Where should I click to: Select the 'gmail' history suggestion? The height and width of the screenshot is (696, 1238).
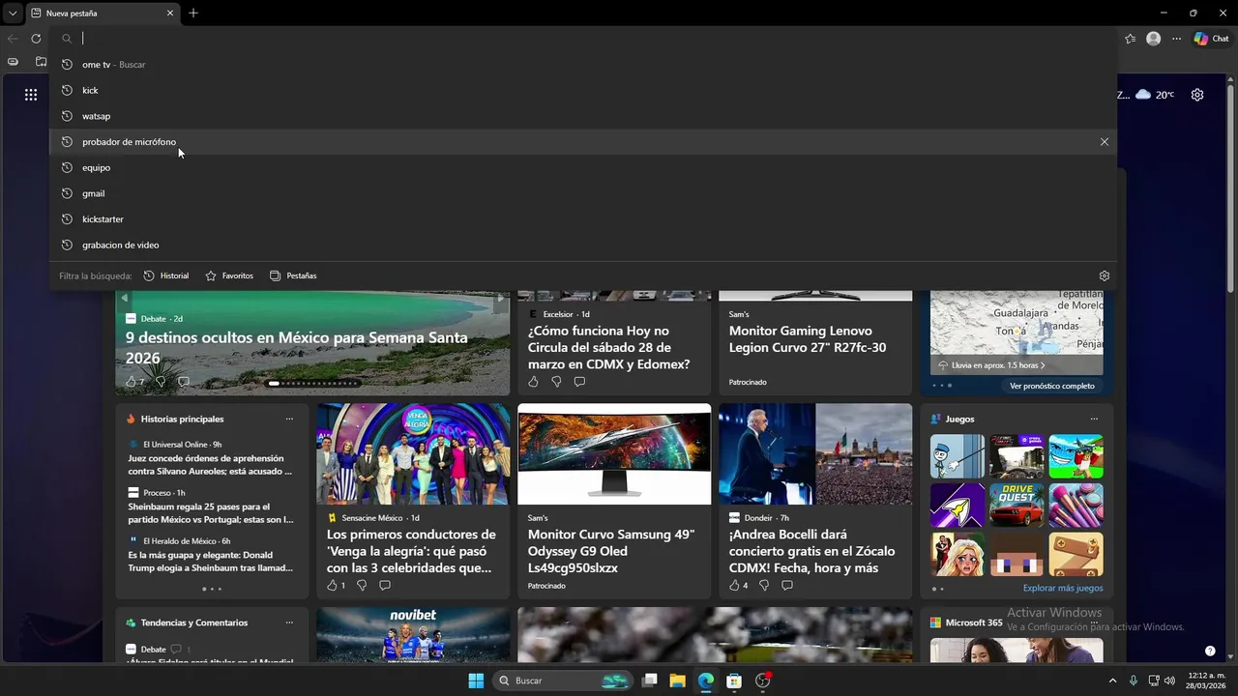[583, 193]
